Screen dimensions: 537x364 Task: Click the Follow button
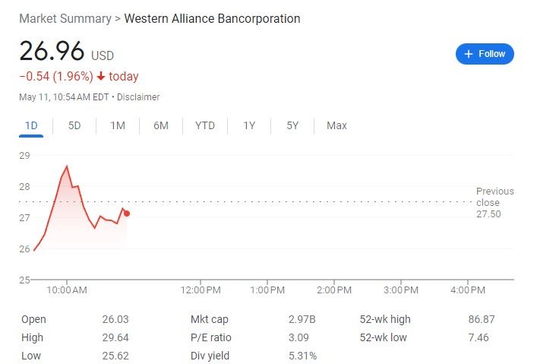(x=485, y=54)
